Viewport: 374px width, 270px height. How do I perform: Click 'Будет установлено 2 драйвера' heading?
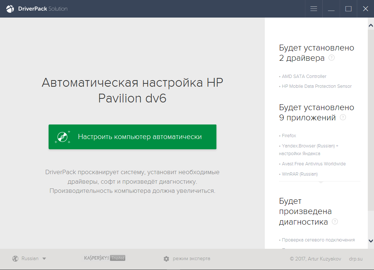pyautogui.click(x=317, y=53)
